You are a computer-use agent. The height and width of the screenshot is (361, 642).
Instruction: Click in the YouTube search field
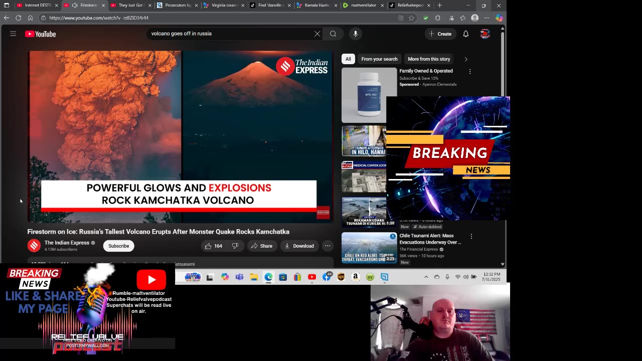[231, 34]
